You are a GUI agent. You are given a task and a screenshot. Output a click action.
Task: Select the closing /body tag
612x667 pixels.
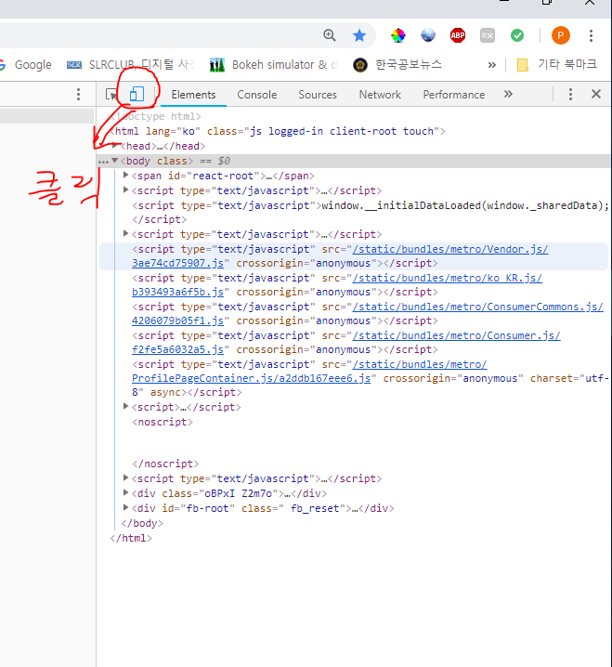[142, 523]
